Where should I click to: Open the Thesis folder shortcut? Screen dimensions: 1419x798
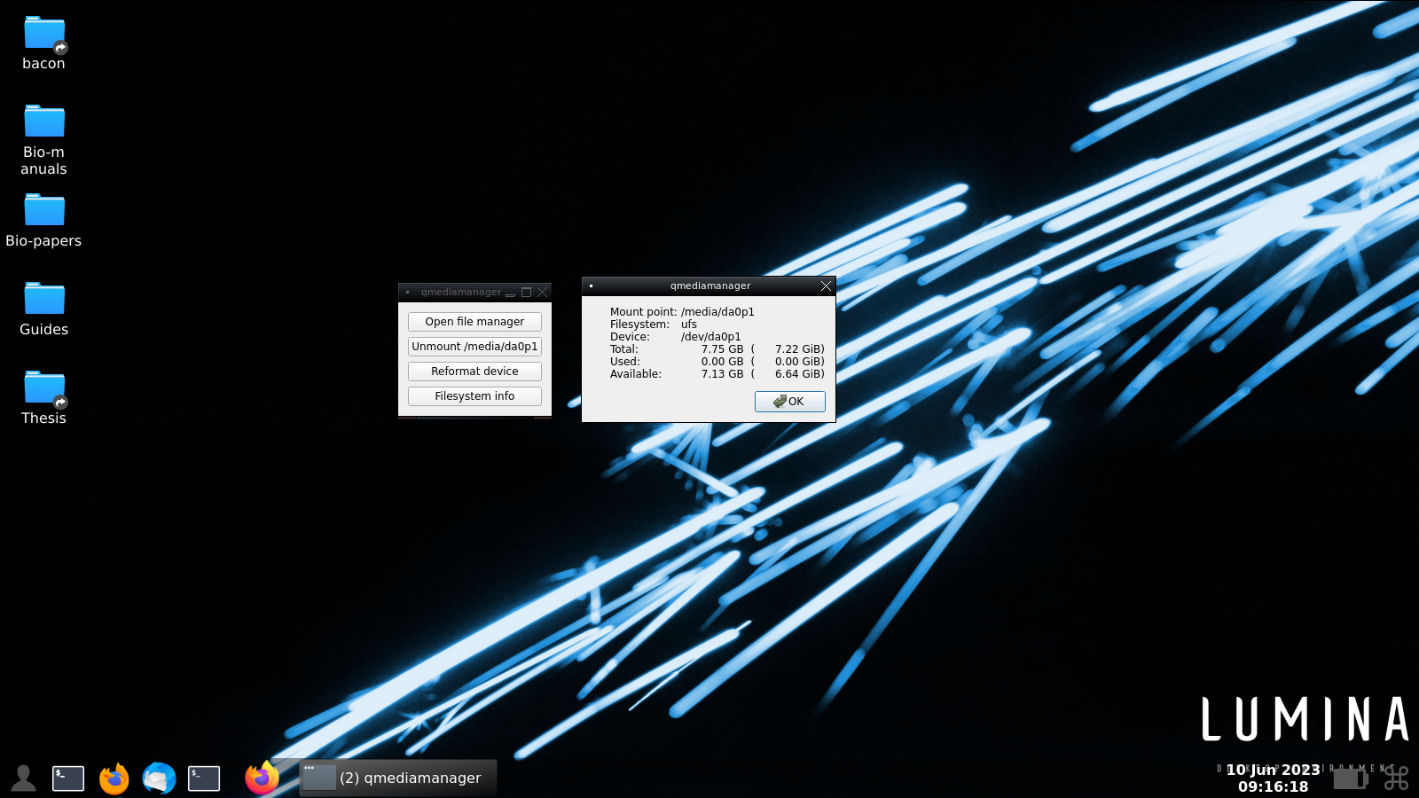pyautogui.click(x=43, y=397)
